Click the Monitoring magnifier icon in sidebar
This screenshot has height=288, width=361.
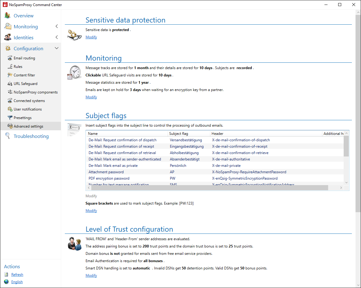pos(8,26)
